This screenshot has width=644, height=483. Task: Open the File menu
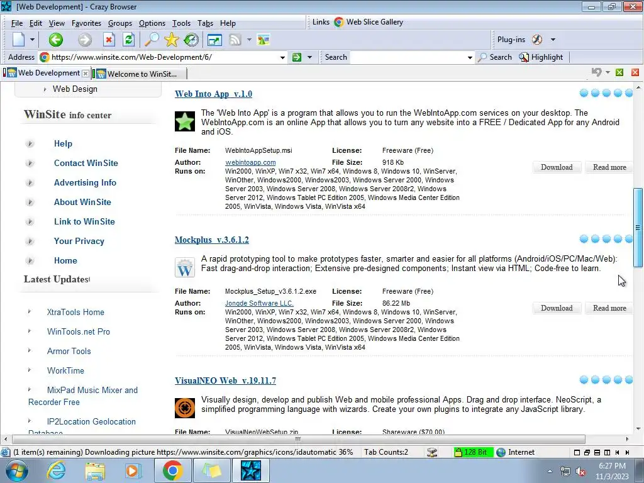click(x=16, y=23)
